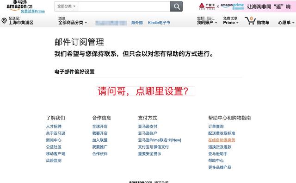Click the 了解我们 footer heading
296x183 pixels.
coord(55,118)
